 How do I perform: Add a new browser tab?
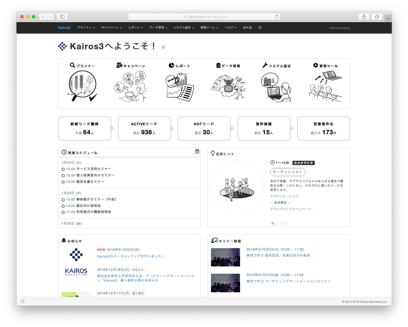pyautogui.click(x=388, y=19)
